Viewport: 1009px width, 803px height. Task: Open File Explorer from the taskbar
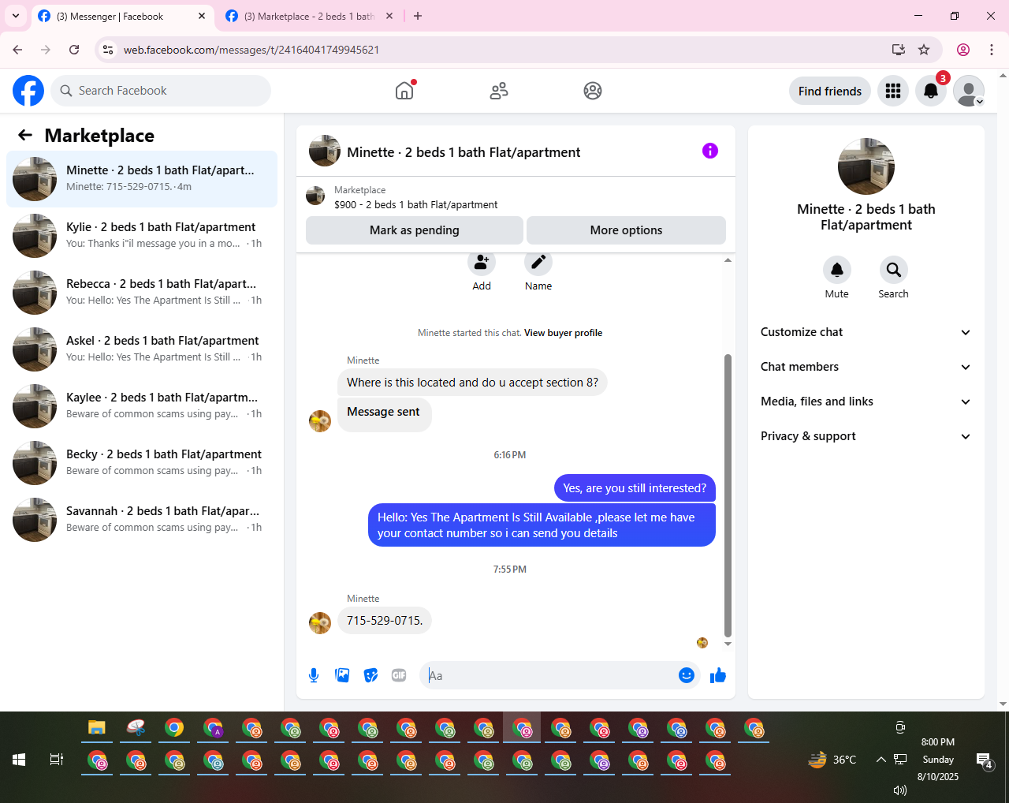97,727
